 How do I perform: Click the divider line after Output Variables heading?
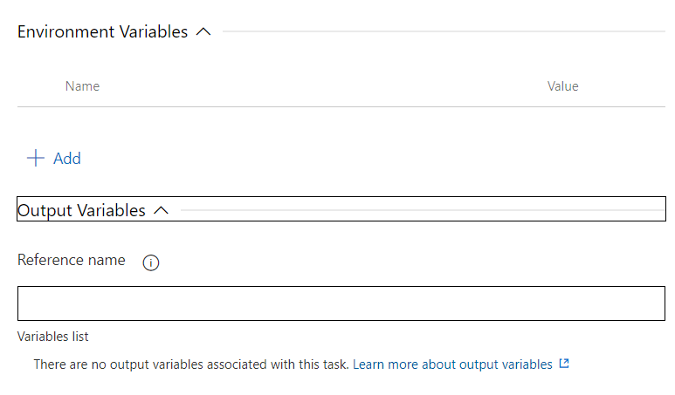point(419,210)
